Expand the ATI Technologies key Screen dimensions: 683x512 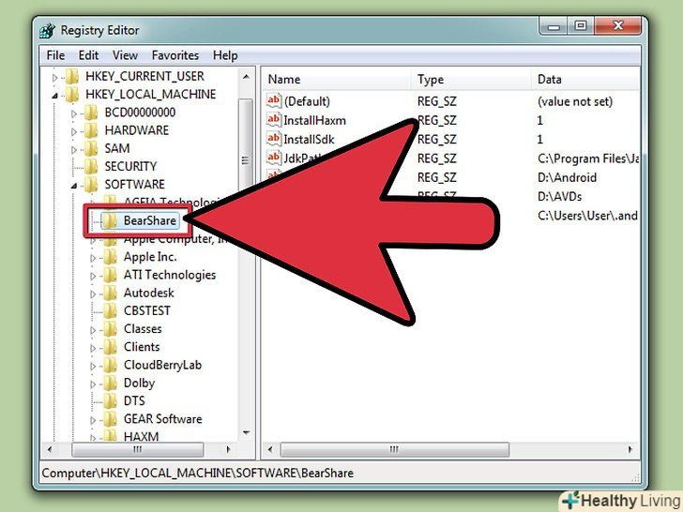(93, 276)
